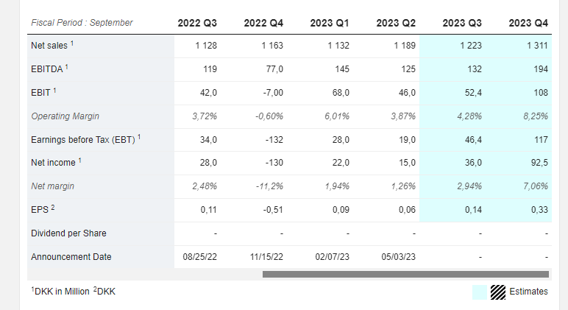Click the 08/25/22 announcement date cell
The width and height of the screenshot is (568, 310).
pos(199,257)
